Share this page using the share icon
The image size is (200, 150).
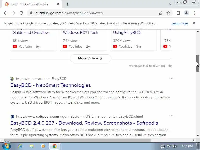point(160,13)
